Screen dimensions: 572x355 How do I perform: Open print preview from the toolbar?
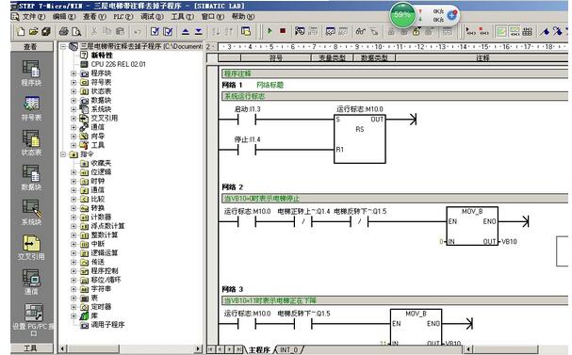click(76, 32)
